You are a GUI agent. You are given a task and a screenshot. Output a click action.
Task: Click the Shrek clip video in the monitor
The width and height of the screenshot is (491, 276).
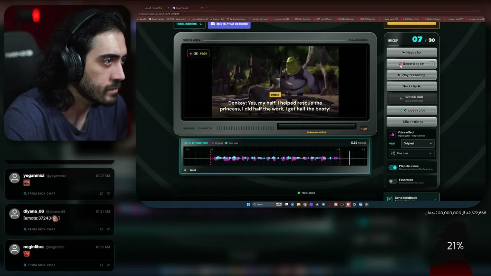[x=275, y=82]
